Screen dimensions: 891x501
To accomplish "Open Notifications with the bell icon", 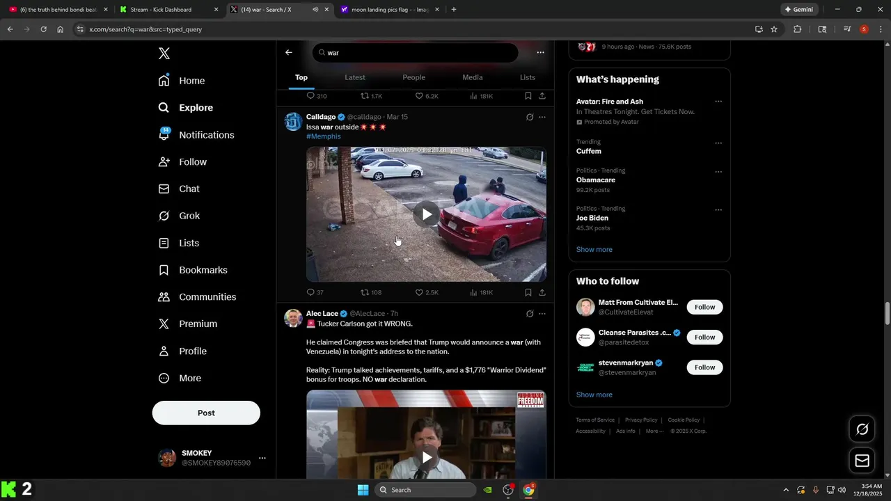I will (196, 135).
